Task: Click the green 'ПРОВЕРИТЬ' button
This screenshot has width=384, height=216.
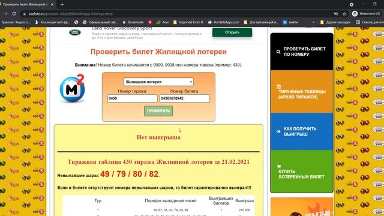Action: pos(158,111)
